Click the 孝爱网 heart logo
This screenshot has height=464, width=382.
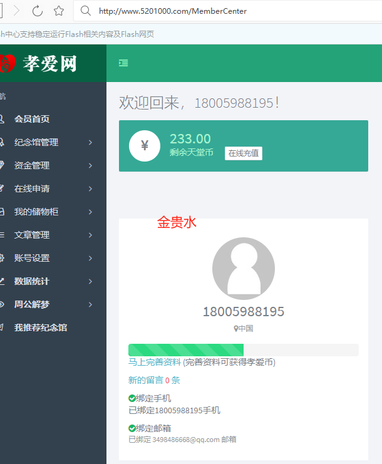8,63
